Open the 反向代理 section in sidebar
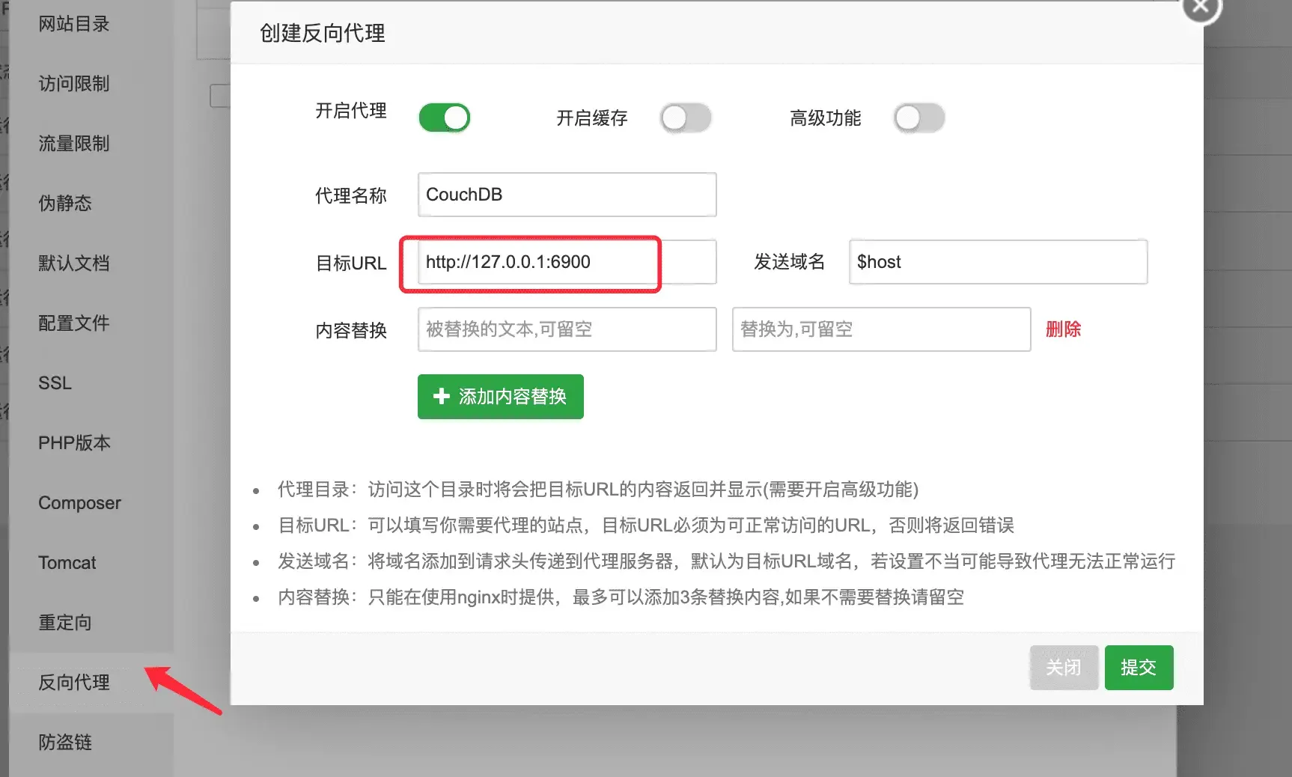This screenshot has width=1292, height=777. click(x=73, y=683)
